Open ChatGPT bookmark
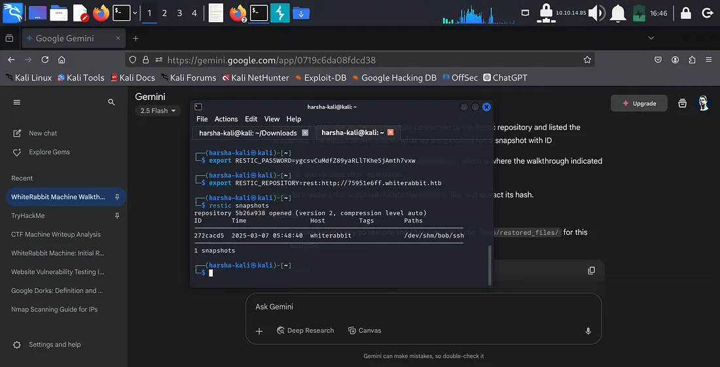The height and width of the screenshot is (367, 720). (x=505, y=78)
